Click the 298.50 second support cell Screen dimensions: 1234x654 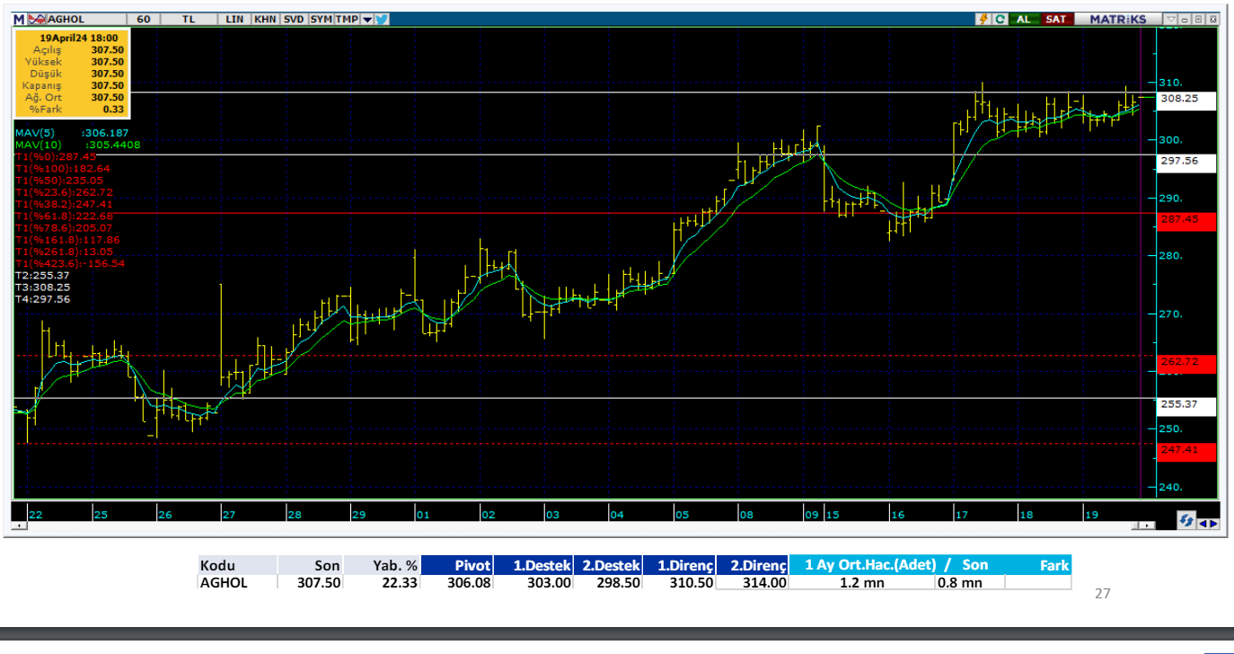(x=608, y=582)
